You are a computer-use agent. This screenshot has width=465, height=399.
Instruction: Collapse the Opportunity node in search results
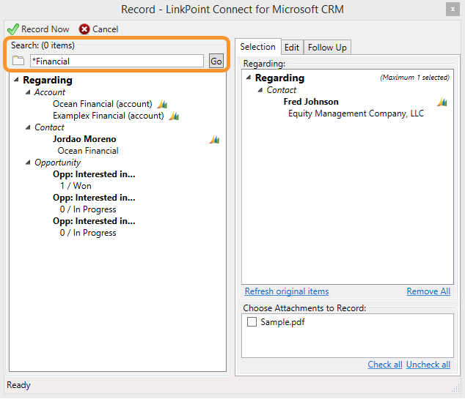tap(28, 163)
